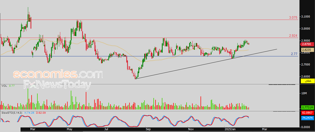The image size is (315, 132).
Task: Select the 2.924 resistance line label
Action: [x=293, y=36]
